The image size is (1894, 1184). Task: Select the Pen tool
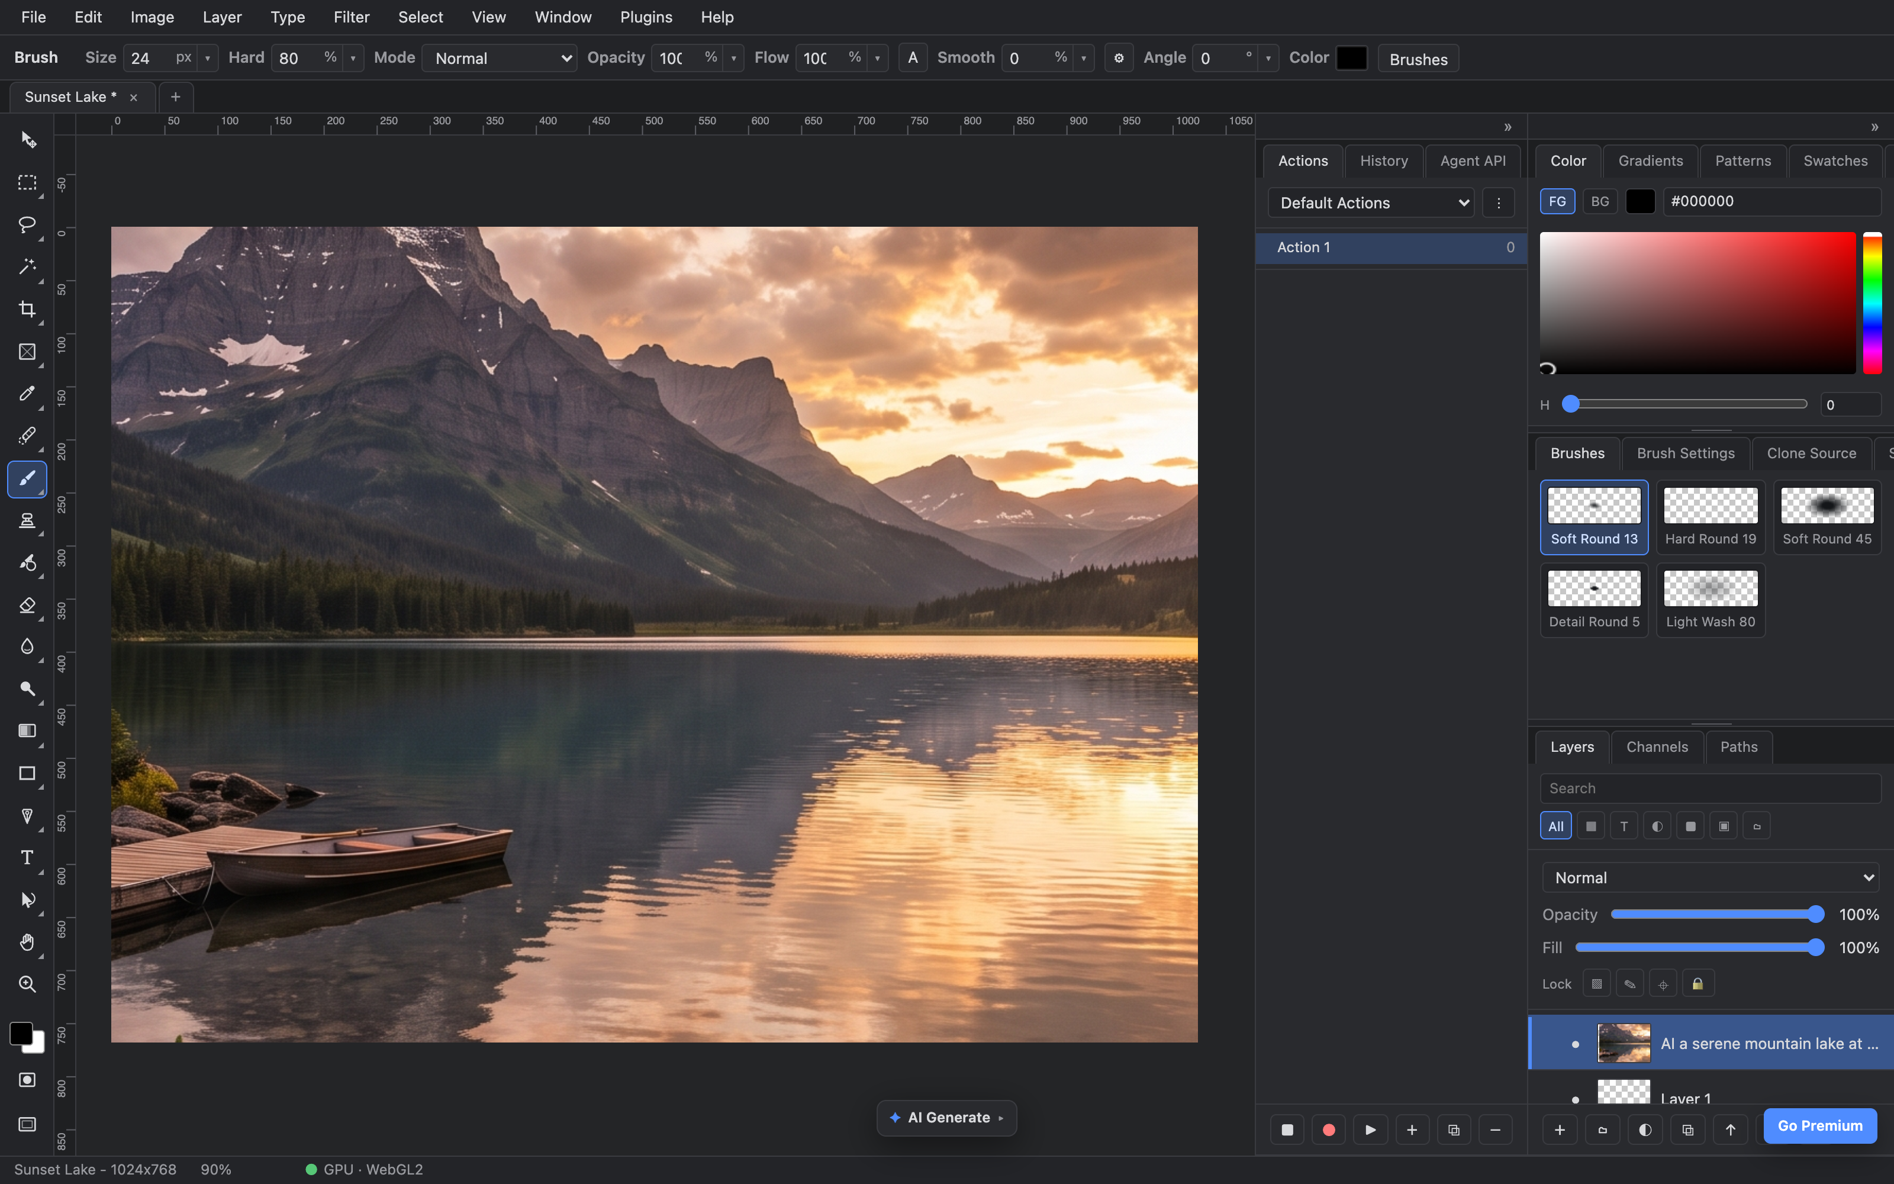(27, 817)
